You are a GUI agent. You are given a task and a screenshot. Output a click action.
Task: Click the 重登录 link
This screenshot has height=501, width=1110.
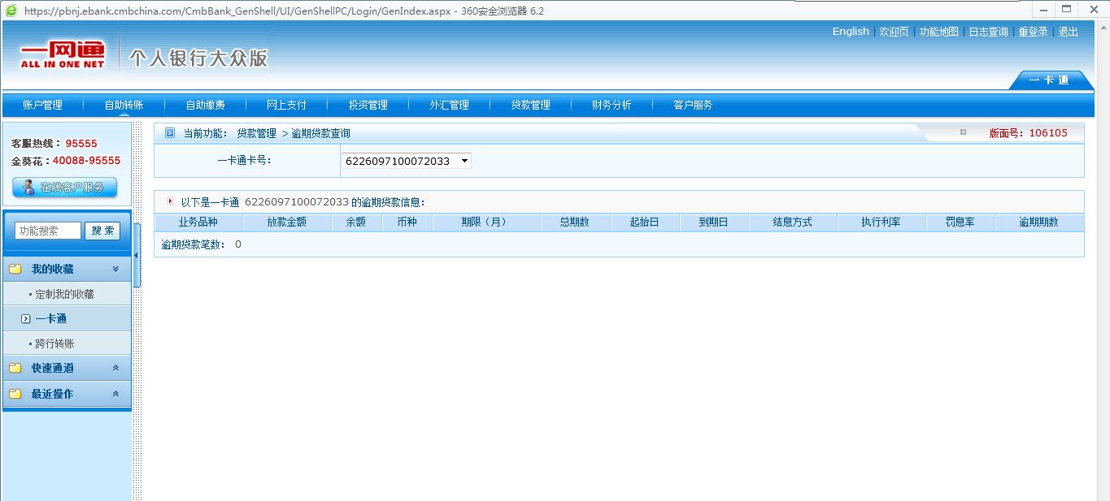point(1033,32)
